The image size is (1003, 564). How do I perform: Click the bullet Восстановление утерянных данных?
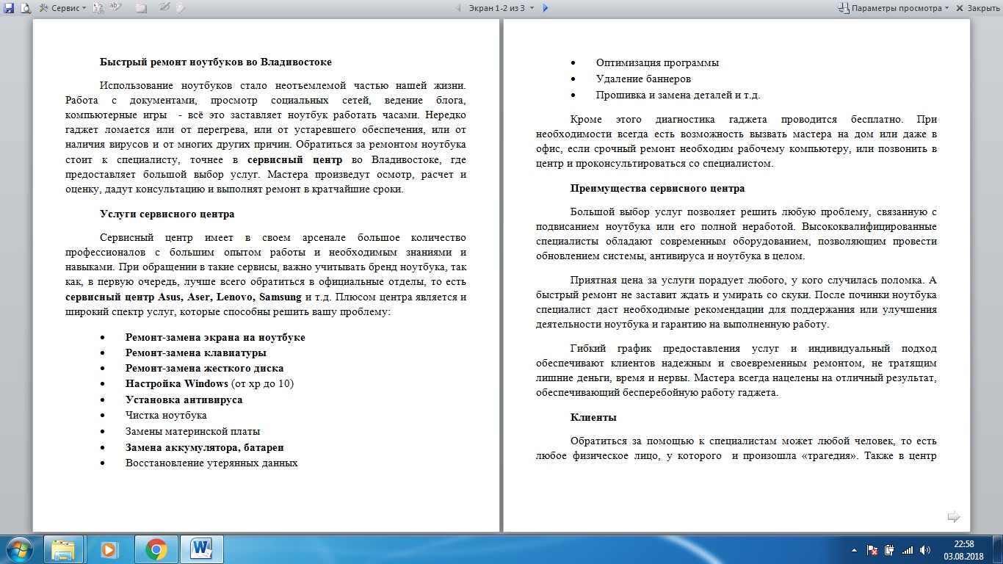(x=211, y=463)
